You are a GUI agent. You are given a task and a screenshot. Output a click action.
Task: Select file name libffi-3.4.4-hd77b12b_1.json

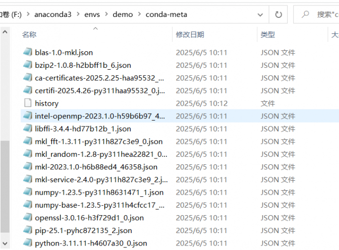pyautogui.click(x=83, y=129)
